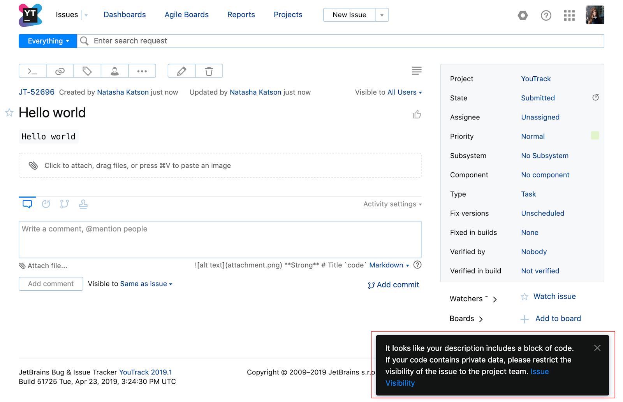Open the help question mark icon
The image size is (623, 402).
pos(546,15)
